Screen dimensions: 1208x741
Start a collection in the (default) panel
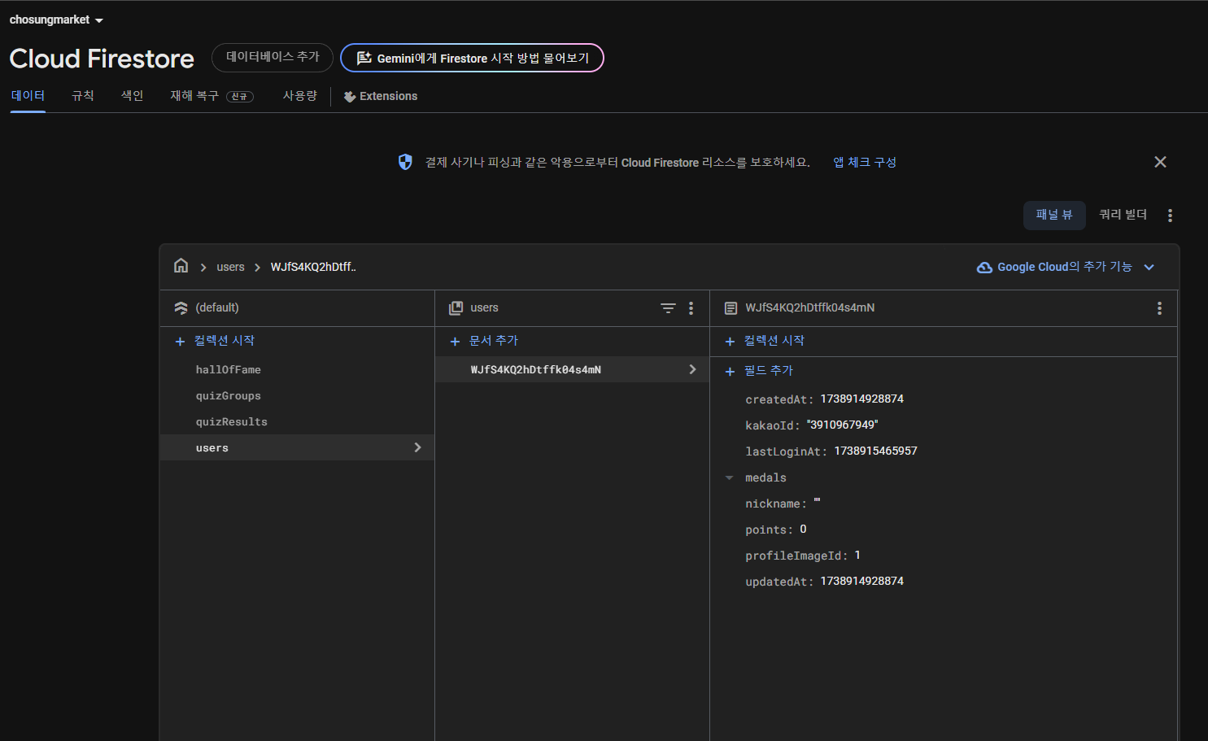point(215,341)
